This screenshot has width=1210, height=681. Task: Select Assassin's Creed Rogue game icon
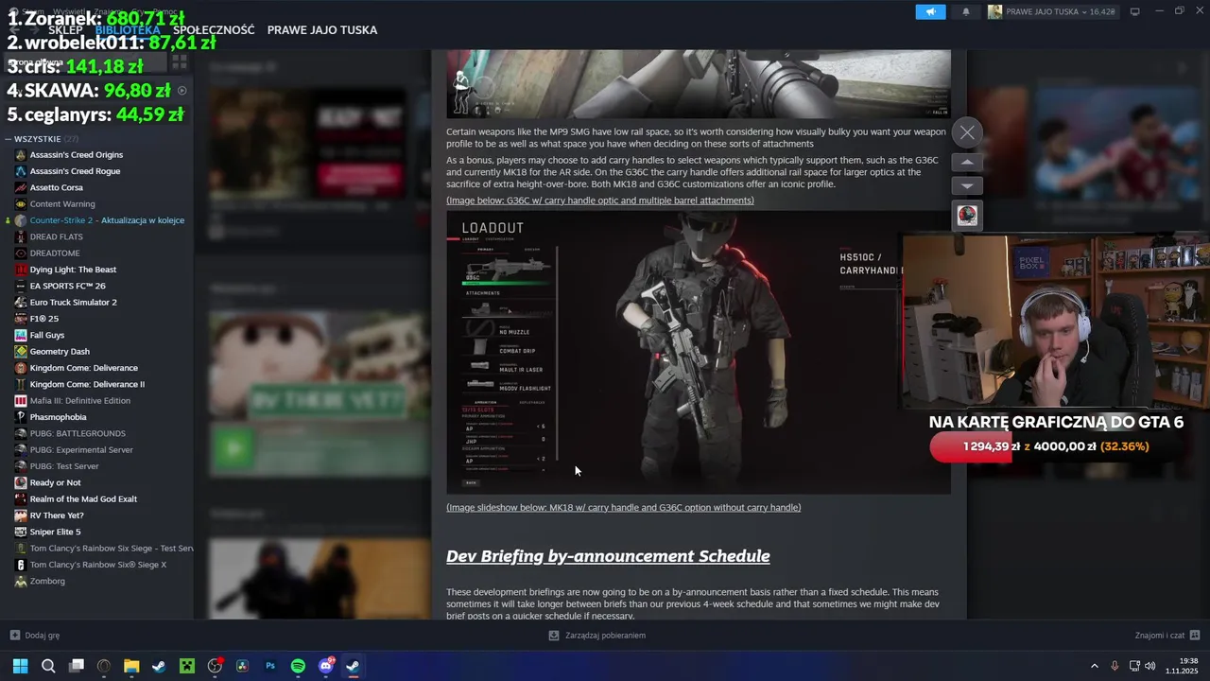pos(21,171)
